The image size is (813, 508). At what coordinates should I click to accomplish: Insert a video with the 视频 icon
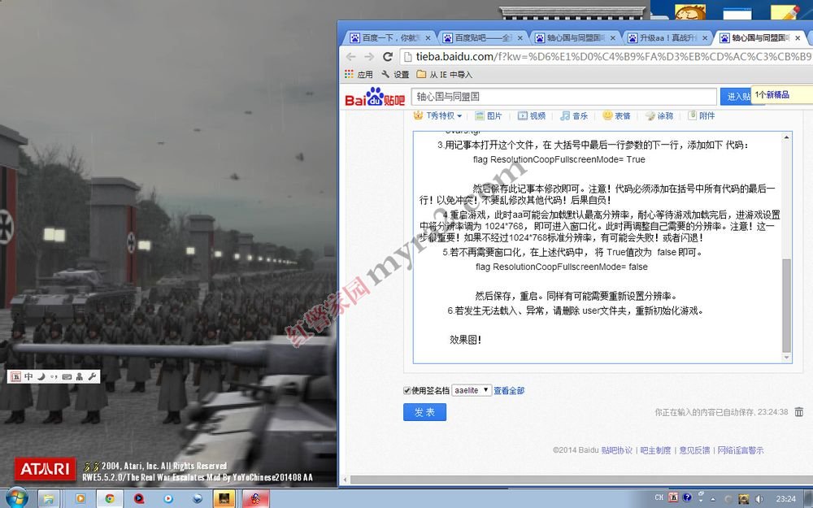click(x=532, y=115)
